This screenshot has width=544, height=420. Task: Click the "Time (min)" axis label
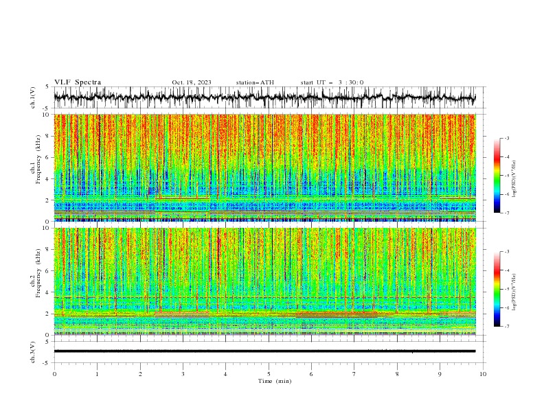[x=275, y=381]
